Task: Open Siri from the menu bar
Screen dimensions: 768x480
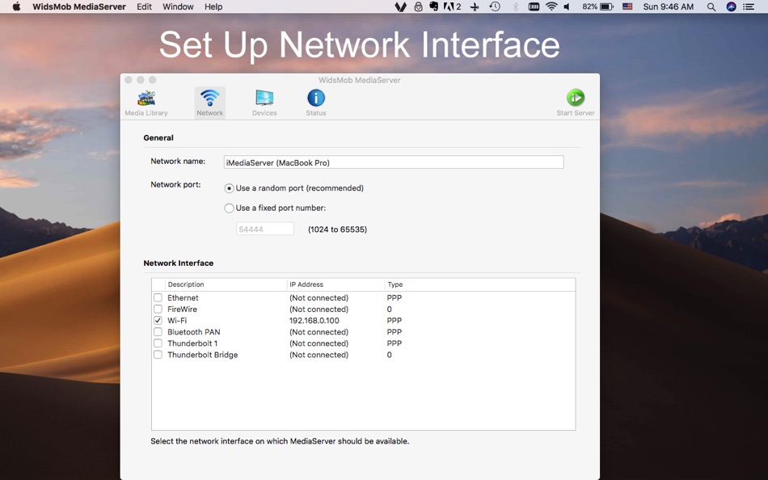Action: (x=731, y=6)
